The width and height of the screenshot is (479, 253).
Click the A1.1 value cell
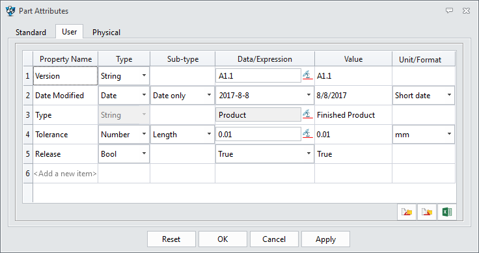pyautogui.click(x=353, y=75)
